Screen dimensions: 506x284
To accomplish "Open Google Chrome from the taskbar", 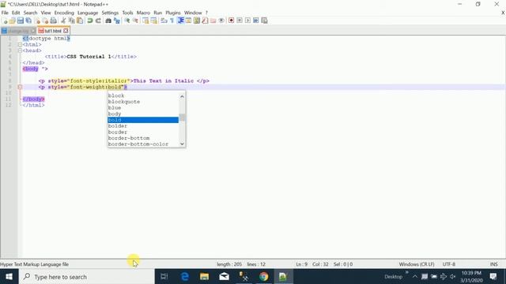I will (263, 277).
